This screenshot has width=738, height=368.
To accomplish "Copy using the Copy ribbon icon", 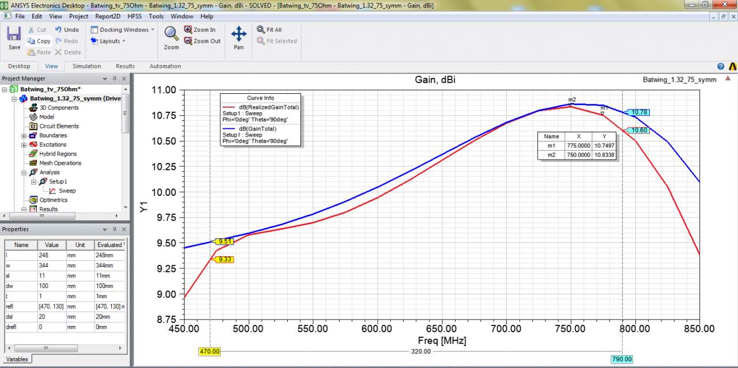I will pos(31,41).
